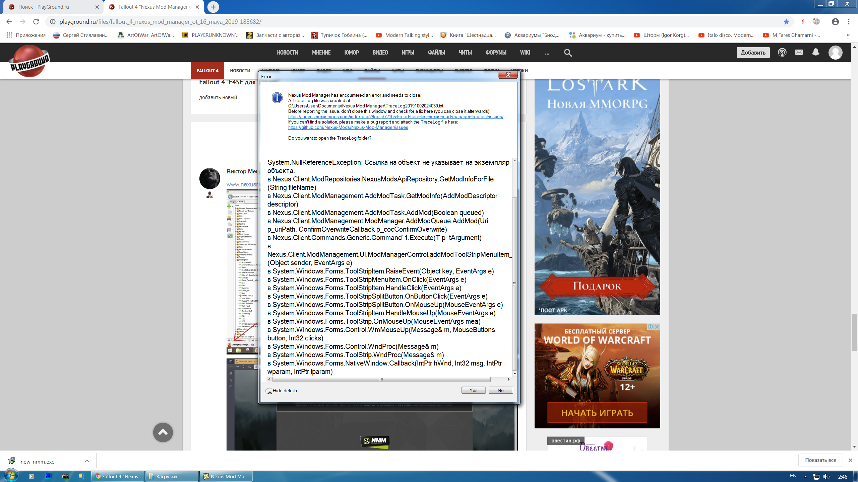
Task: Click the broadcast podcast icon in header
Action: pos(782,53)
